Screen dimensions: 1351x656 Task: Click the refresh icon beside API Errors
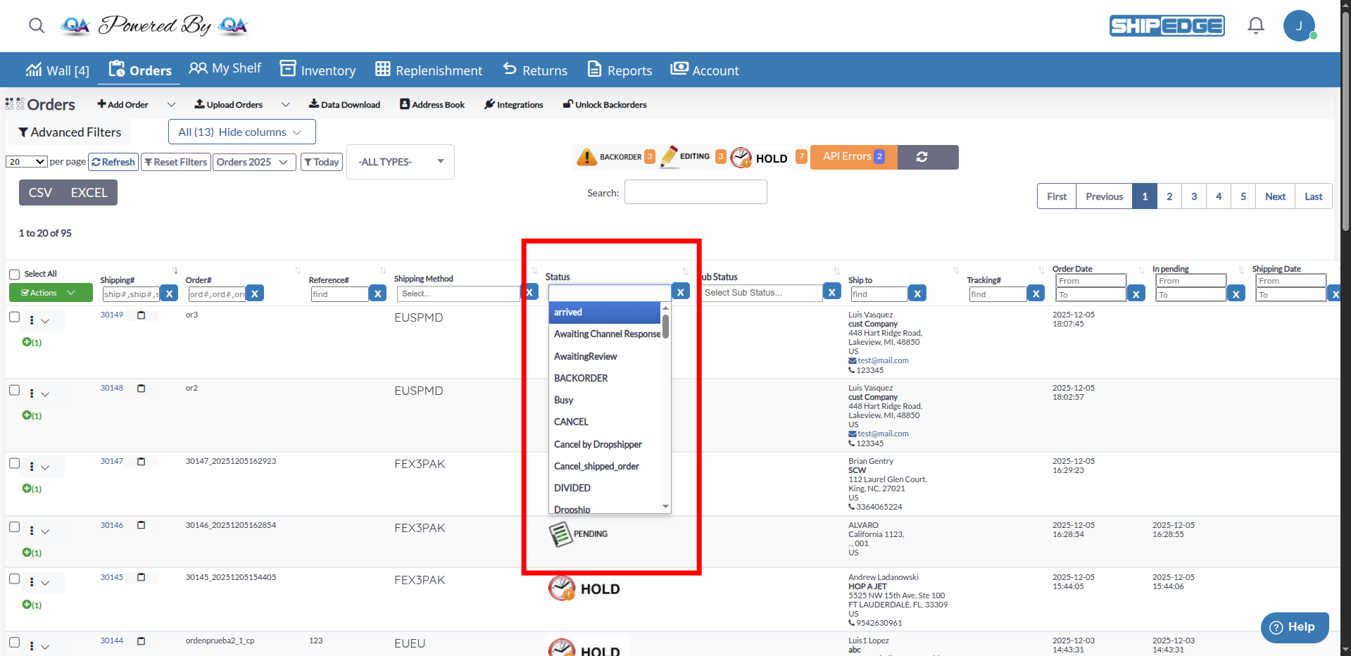pyautogui.click(x=922, y=157)
